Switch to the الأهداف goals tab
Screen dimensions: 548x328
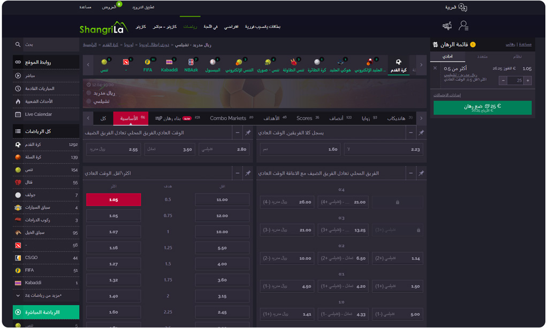(275, 118)
